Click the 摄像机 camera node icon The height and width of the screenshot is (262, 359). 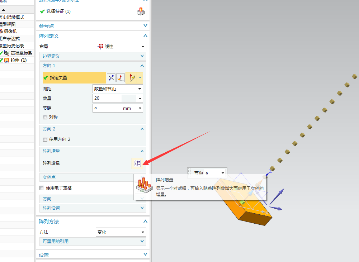pos(1,31)
